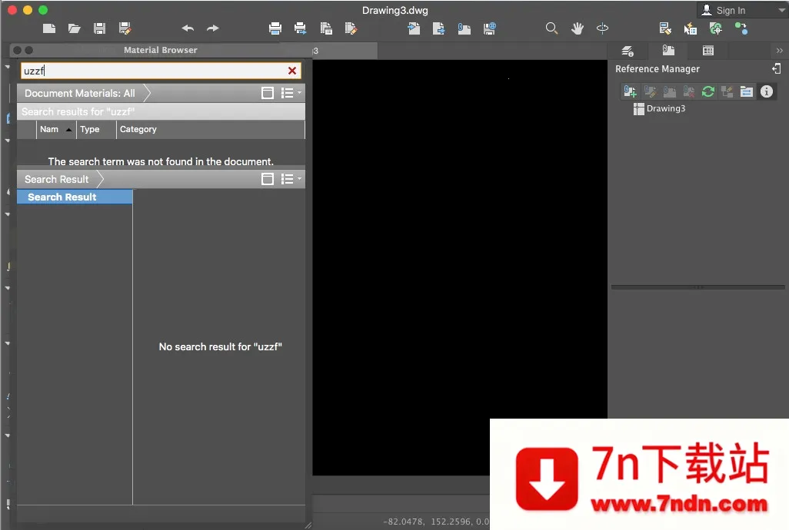Select the Zoom magnifier icon in toolbar
This screenshot has width=789, height=530.
[552, 28]
